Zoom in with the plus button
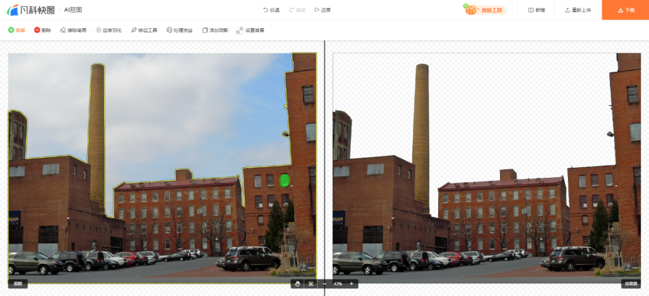649x296 pixels. point(352,283)
